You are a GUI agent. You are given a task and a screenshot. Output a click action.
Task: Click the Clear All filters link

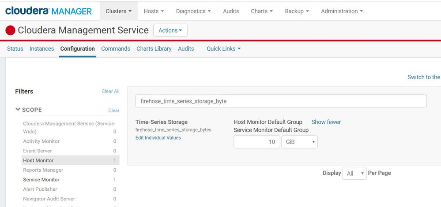[x=110, y=91]
